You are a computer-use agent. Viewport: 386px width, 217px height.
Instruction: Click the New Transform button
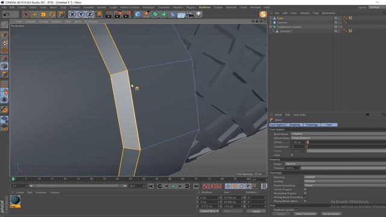click(306, 214)
